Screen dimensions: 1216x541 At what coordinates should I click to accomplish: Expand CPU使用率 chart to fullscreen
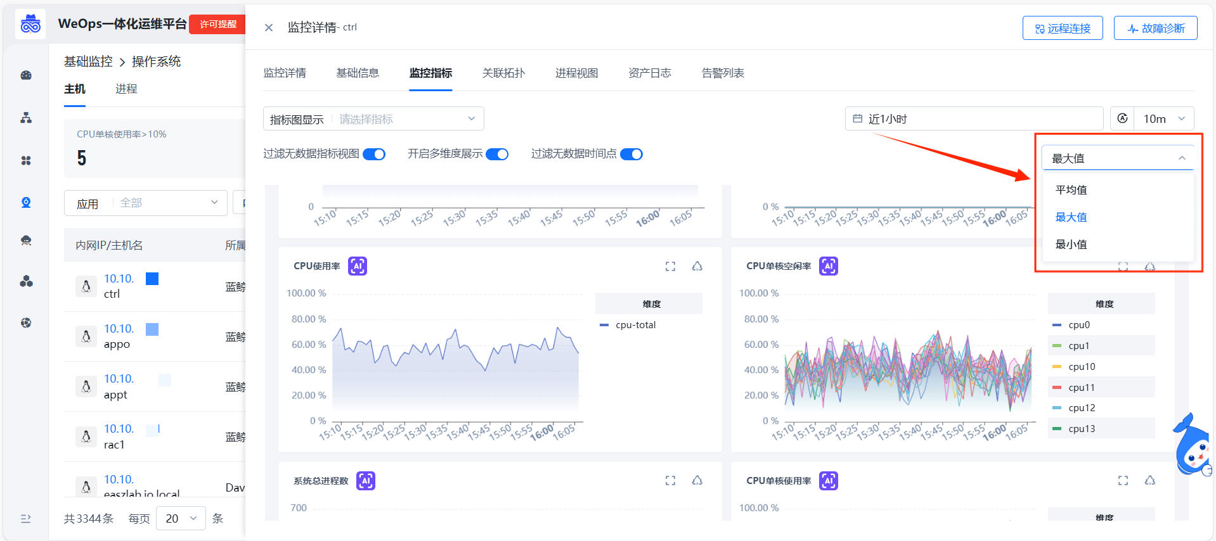coord(670,267)
